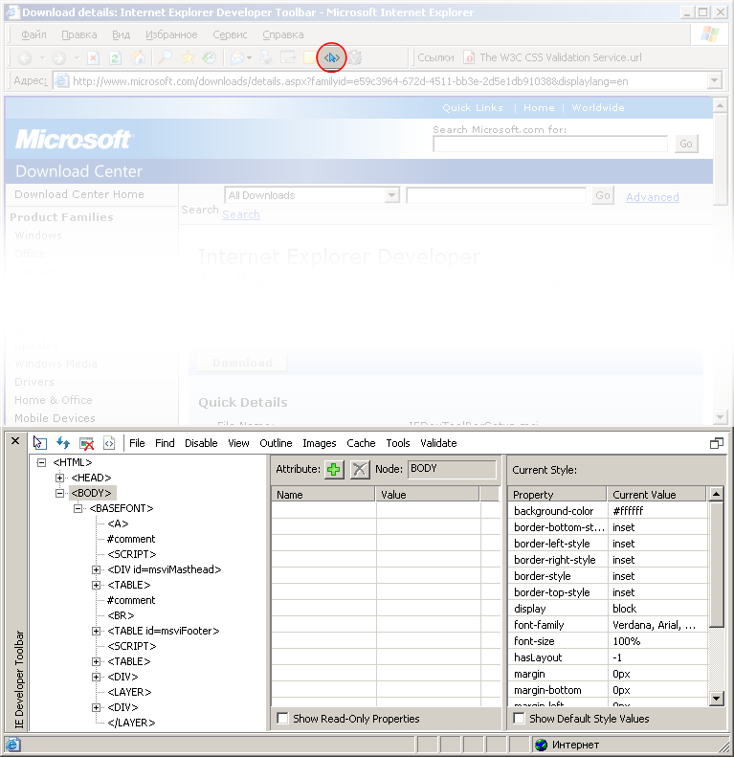
Task: Click the browser Back arrow button
Action: click(25, 58)
